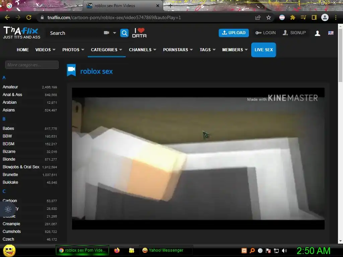This screenshot has width=343, height=257.
Task: Expand the VIDEOS menu dropdown
Action: (x=54, y=50)
